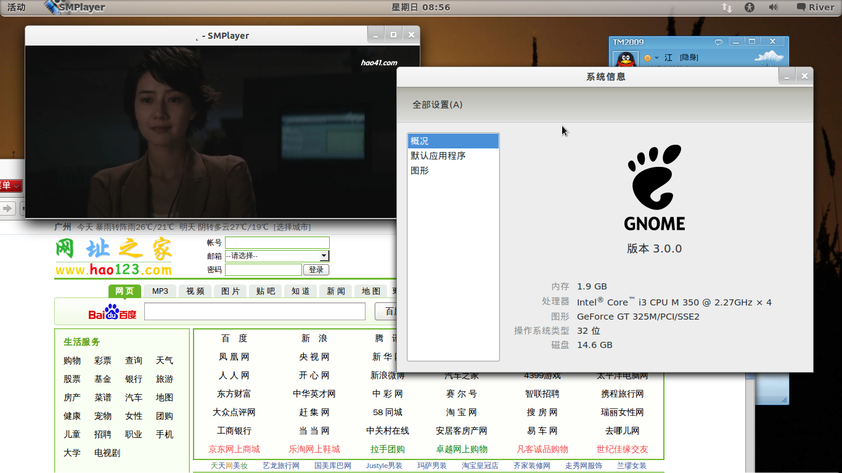This screenshot has height=473, width=842.
Task: Click the Baidu paw logo
Action: 112,312
